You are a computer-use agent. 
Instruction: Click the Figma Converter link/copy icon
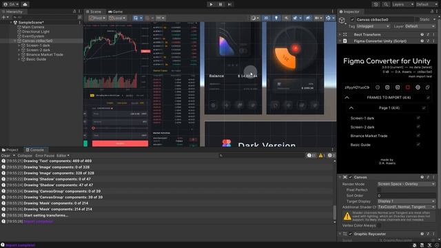click(x=427, y=87)
